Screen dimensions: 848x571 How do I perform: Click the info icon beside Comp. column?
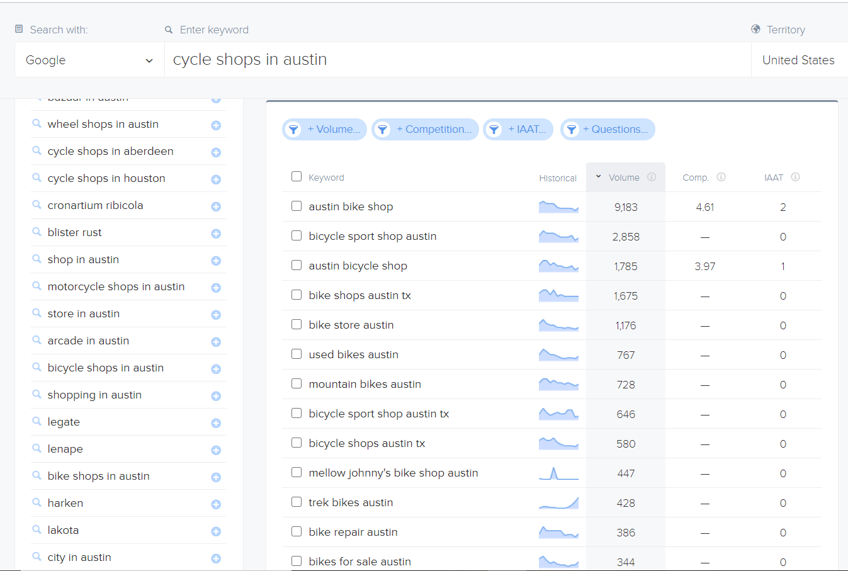721,177
